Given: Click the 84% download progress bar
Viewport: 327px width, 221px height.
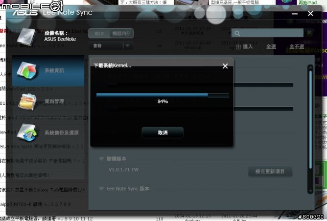Looking at the screenshot, I should coord(162,95).
